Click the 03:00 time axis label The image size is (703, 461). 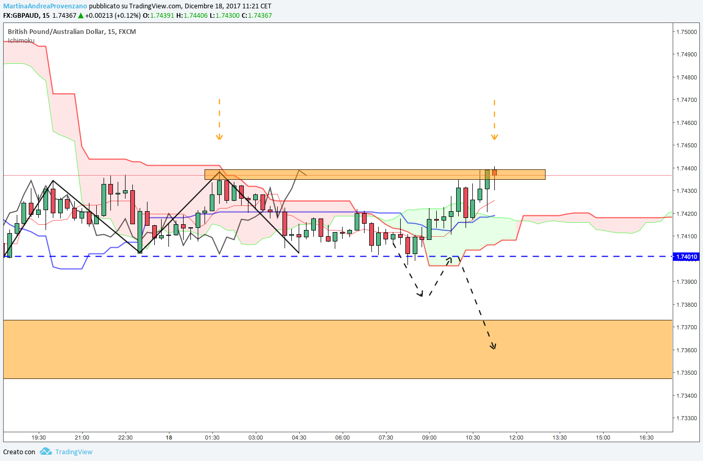255,437
